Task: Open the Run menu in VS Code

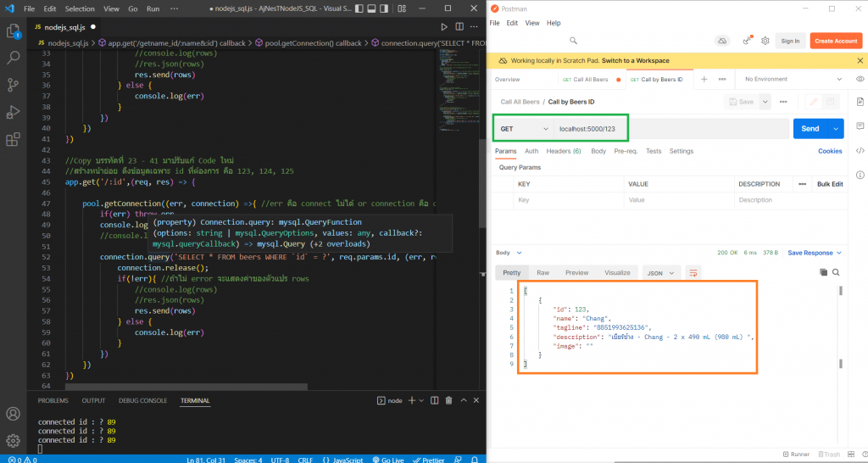Action: point(153,8)
